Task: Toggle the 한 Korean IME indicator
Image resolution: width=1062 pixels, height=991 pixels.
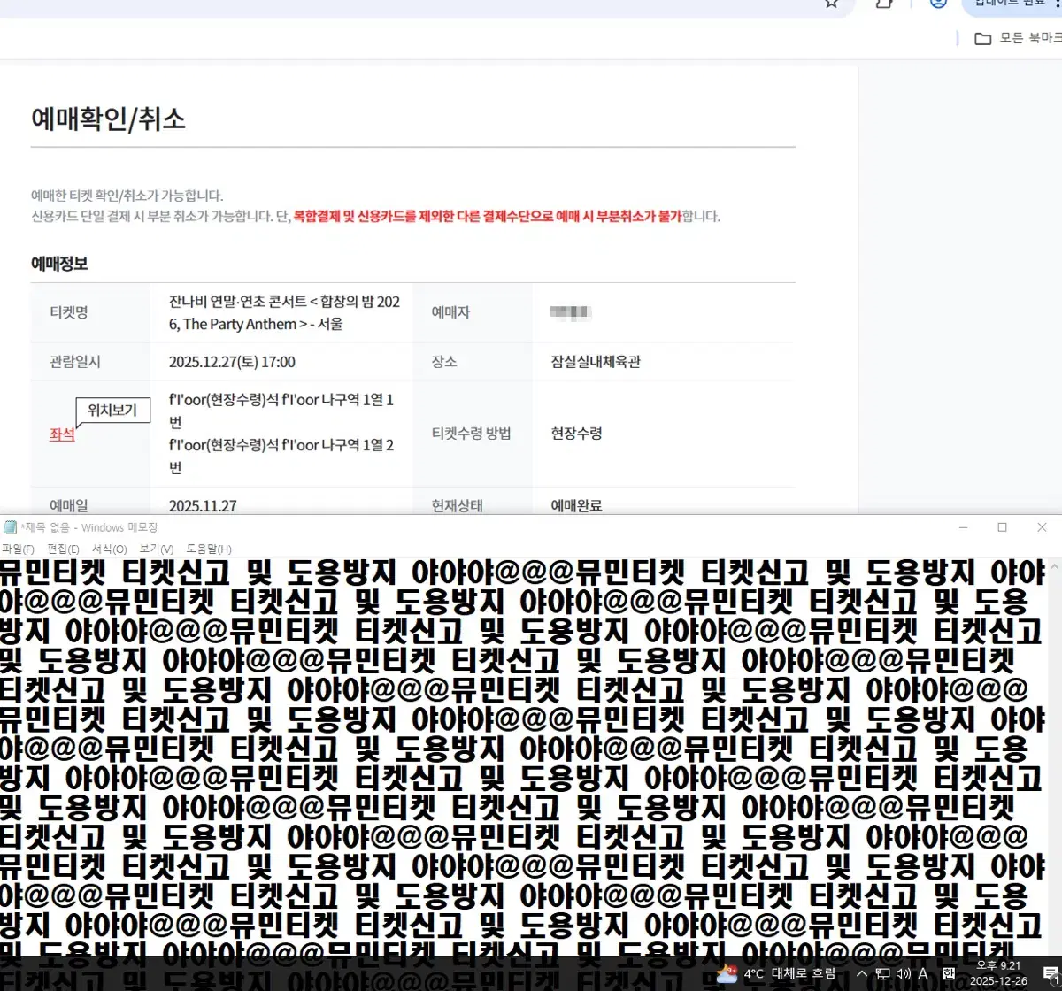Action: pyautogui.click(x=948, y=974)
